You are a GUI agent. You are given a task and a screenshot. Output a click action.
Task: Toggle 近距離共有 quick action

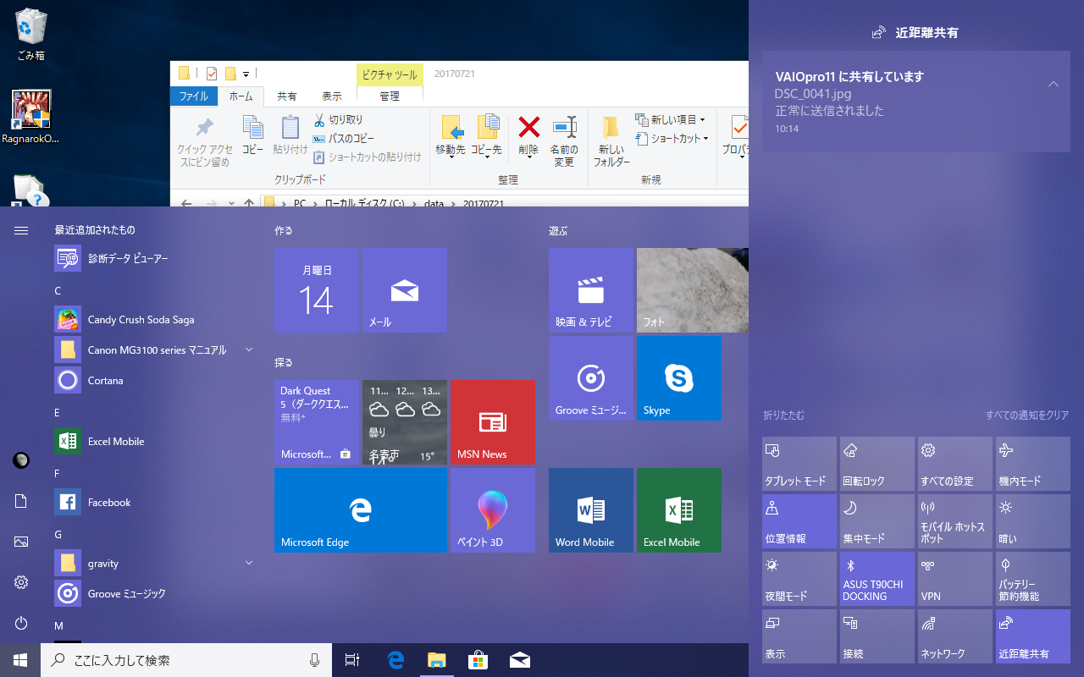pyautogui.click(x=1033, y=636)
